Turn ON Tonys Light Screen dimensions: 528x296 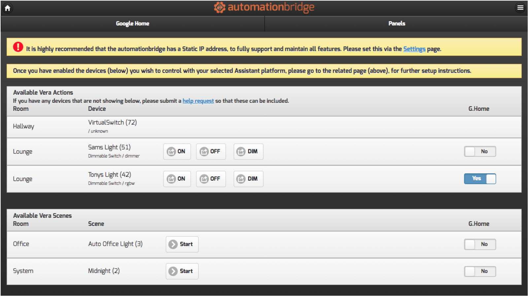[x=177, y=179]
